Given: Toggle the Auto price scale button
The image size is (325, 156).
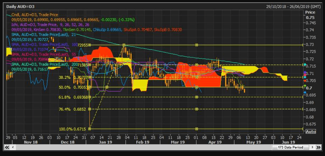Looking at the screenshot, I should [x=311, y=132].
